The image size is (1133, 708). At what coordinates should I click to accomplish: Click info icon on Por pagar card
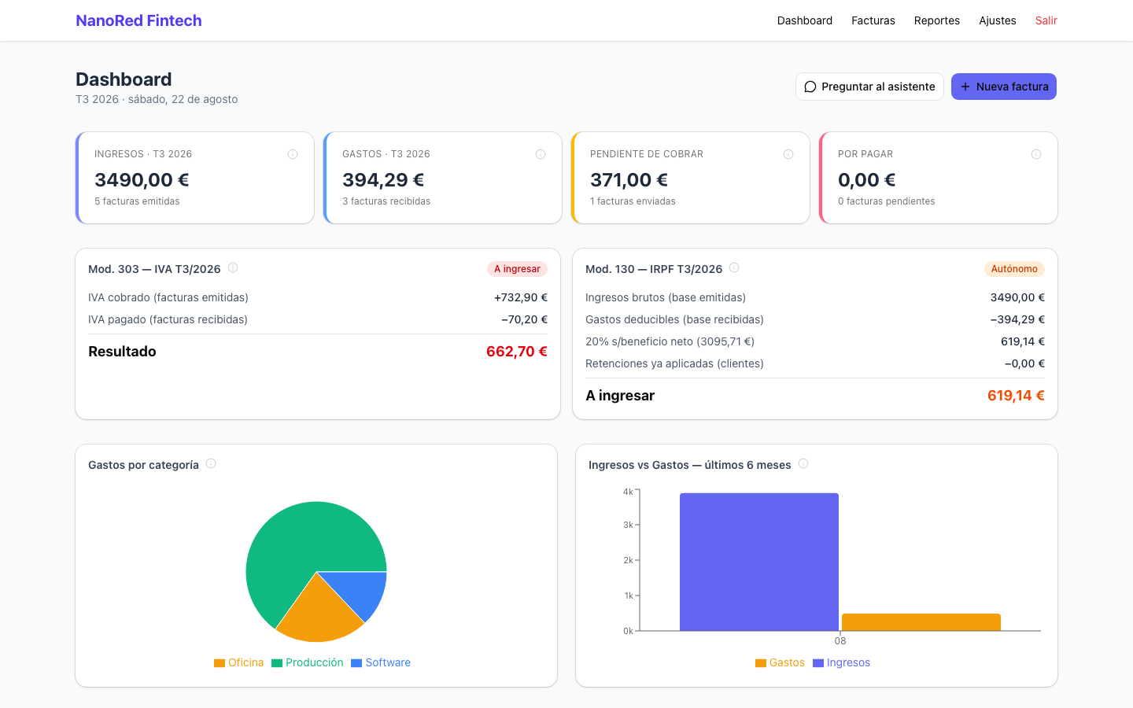[x=1036, y=154]
